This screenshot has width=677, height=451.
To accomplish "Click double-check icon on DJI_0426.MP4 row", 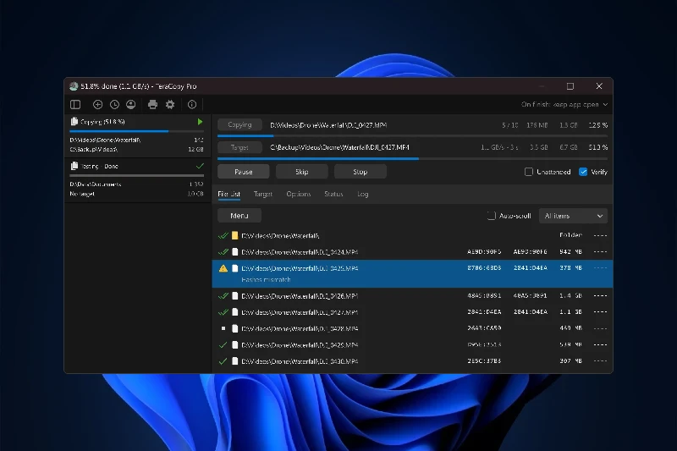I will [x=223, y=296].
